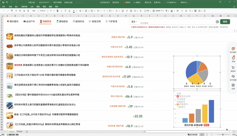This screenshot has width=237, height=136.
Task: Apply font color with the A icon
Action: pyautogui.click(x=74, y=11)
